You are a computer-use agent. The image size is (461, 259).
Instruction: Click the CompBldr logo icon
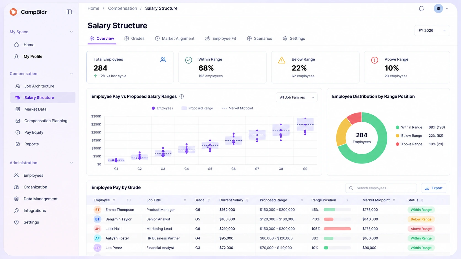point(13,12)
